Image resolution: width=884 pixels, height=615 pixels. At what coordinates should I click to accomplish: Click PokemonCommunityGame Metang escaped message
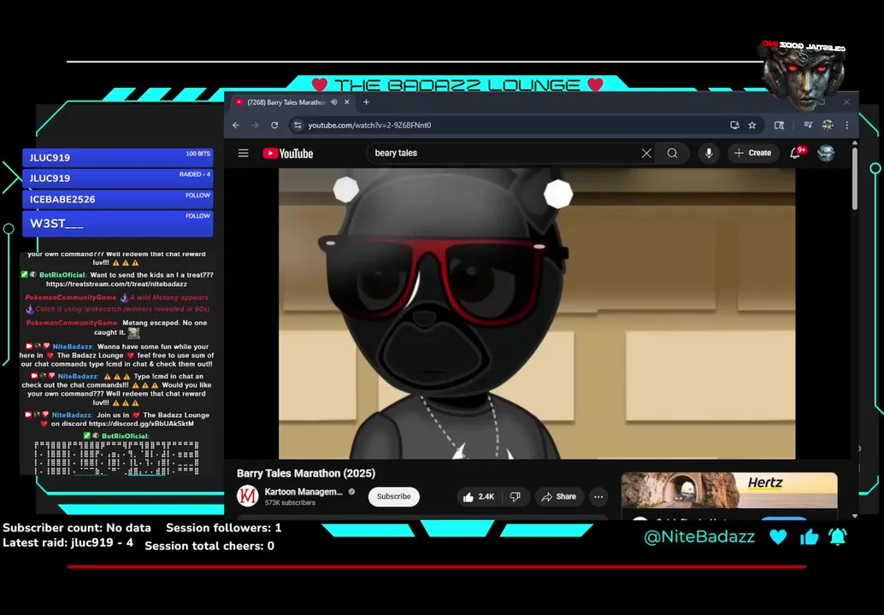(x=117, y=328)
